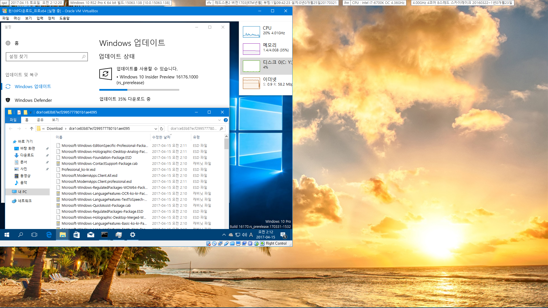The height and width of the screenshot is (308, 548).
Task: Sort by 수정한 날짜 column header
Action: click(x=170, y=137)
